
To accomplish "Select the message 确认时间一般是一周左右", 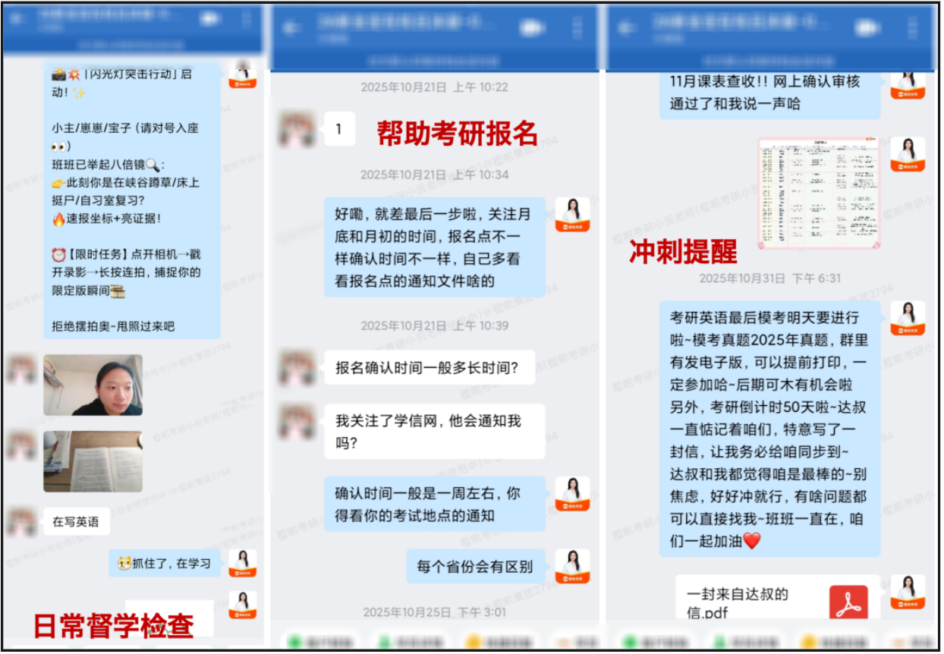I will point(435,504).
